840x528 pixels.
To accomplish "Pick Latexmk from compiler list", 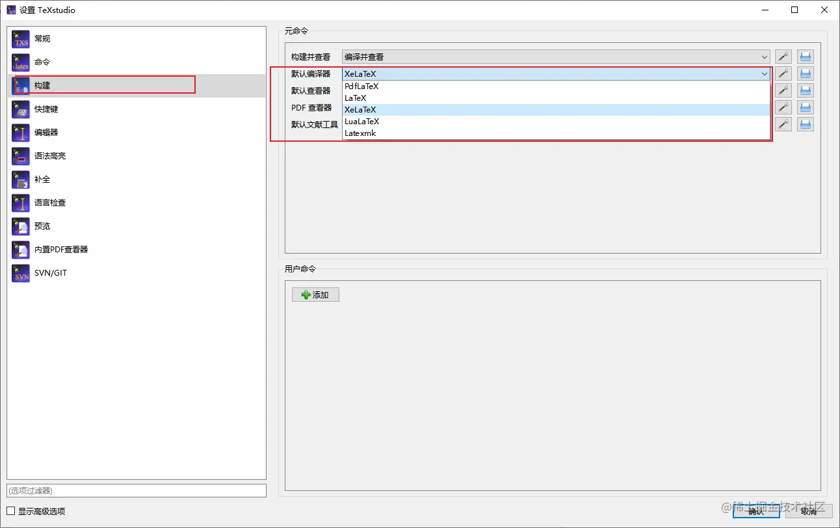I will click(x=556, y=133).
